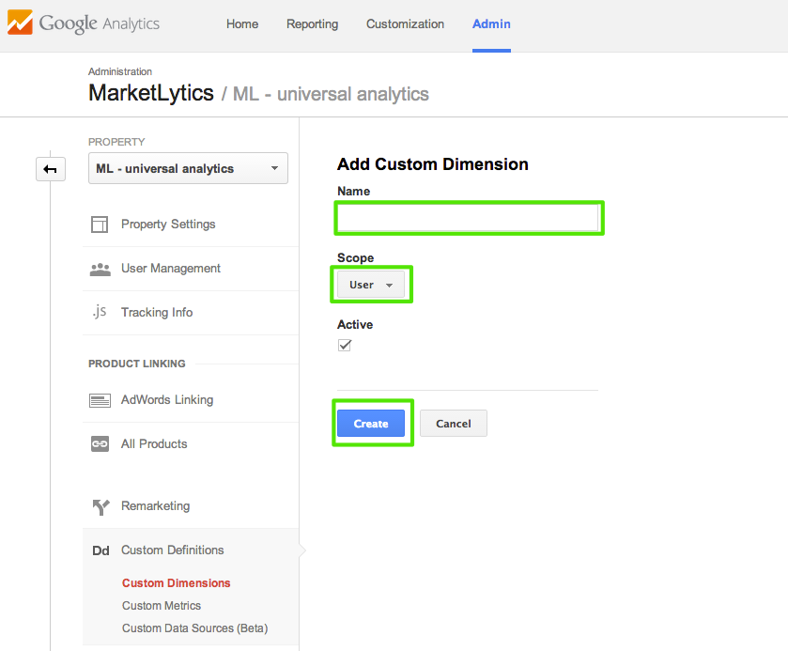Expand the ML - universal analytics property dropdown
This screenshot has width=788, height=651.
(188, 169)
